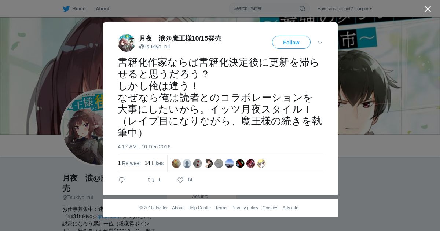This screenshot has height=231, width=440.
Task: Close the tweet overlay with the X
Action: (x=428, y=9)
